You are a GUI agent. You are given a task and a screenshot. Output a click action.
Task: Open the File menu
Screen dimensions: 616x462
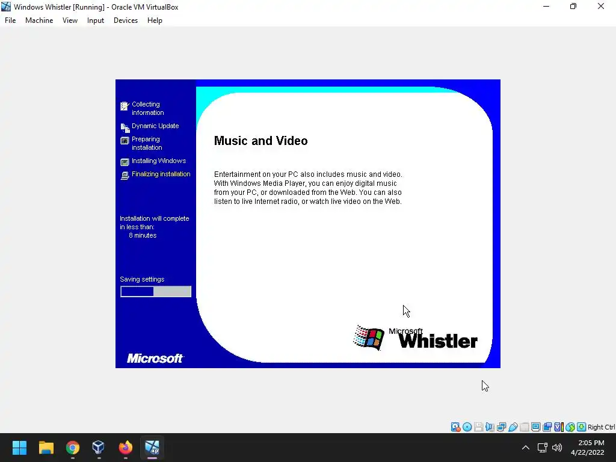[10, 20]
